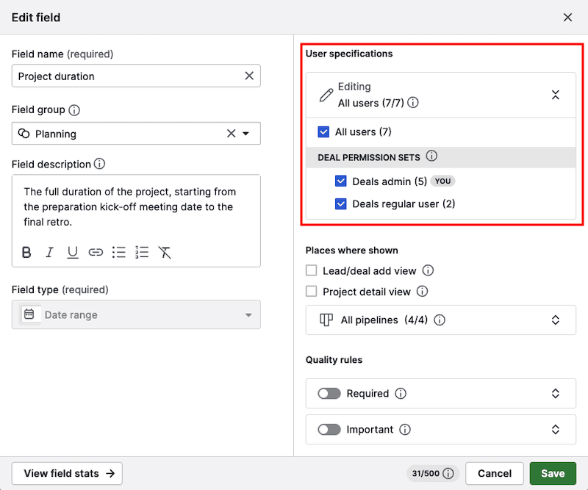This screenshot has height=490, width=588.
Task: Open info icon beside Deal permission sets
Action: point(431,156)
